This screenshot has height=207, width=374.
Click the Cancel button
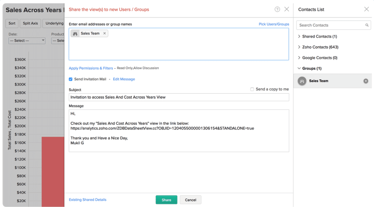(191, 200)
